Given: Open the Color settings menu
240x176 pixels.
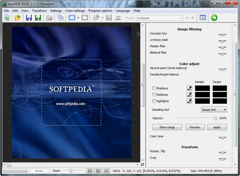Looking at the screenshot, I should [x=75, y=11].
